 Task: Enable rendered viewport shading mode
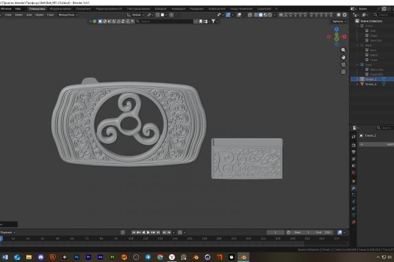270,15
